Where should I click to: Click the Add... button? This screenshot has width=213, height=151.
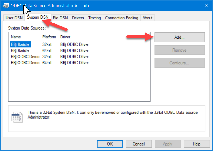pos(180,37)
